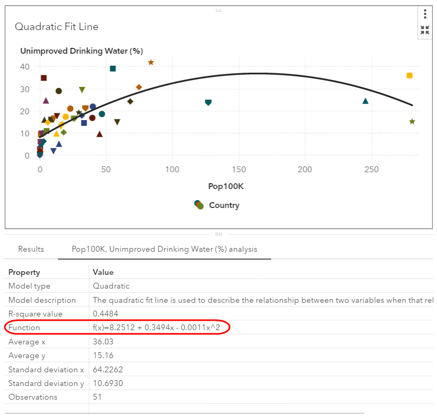The width and height of the screenshot is (437, 416).
Task: Switch to the Results tab
Action: point(31,249)
